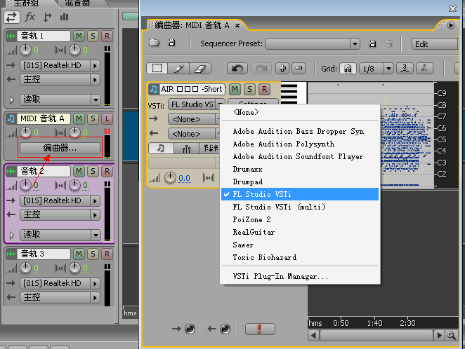This screenshot has width=465, height=349.
Task: Solo MIDI 音轨 A track
Action: 93,118
